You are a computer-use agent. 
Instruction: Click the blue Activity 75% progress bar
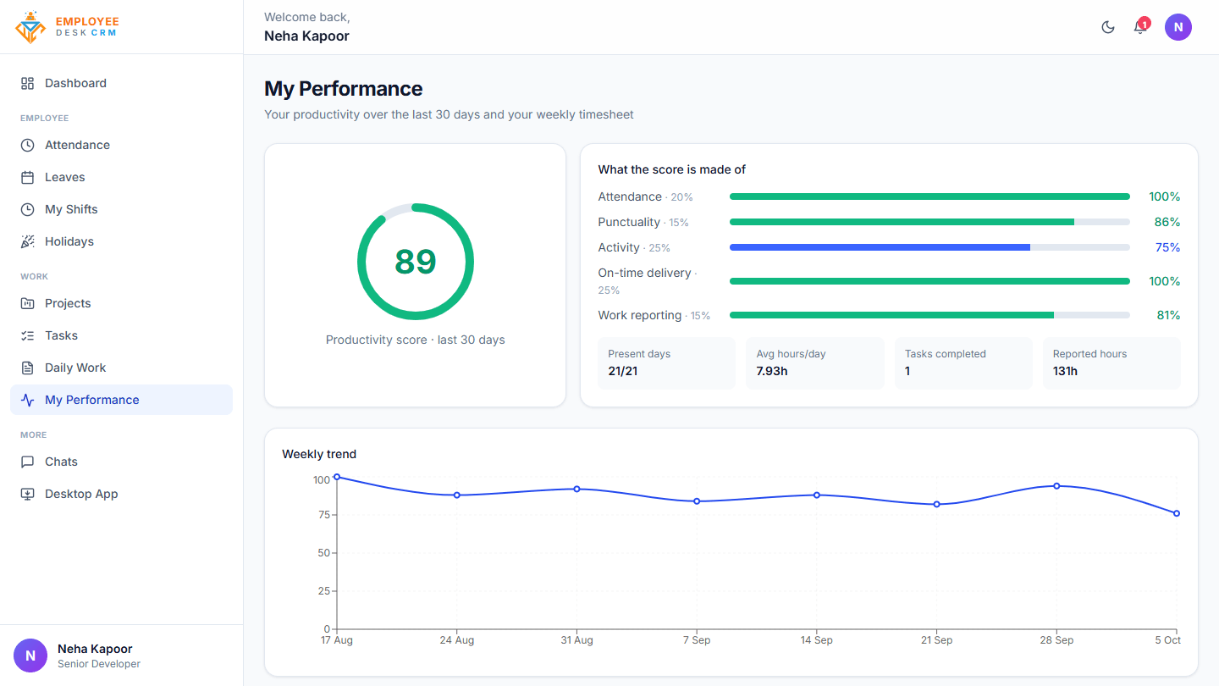(929, 247)
